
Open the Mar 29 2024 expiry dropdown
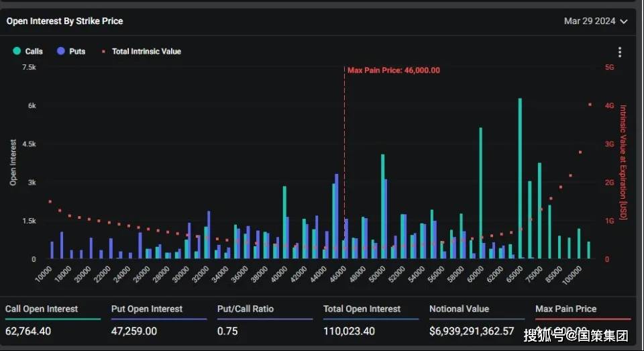(596, 21)
